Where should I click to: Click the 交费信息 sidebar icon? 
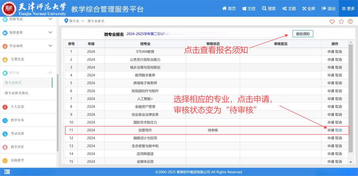click(x=5, y=59)
